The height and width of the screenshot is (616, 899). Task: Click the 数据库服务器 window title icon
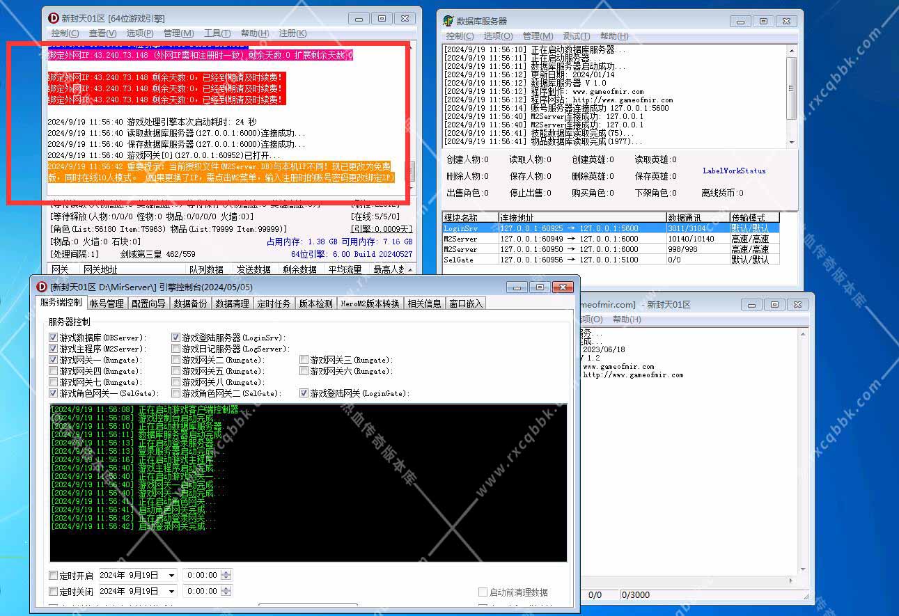point(449,21)
